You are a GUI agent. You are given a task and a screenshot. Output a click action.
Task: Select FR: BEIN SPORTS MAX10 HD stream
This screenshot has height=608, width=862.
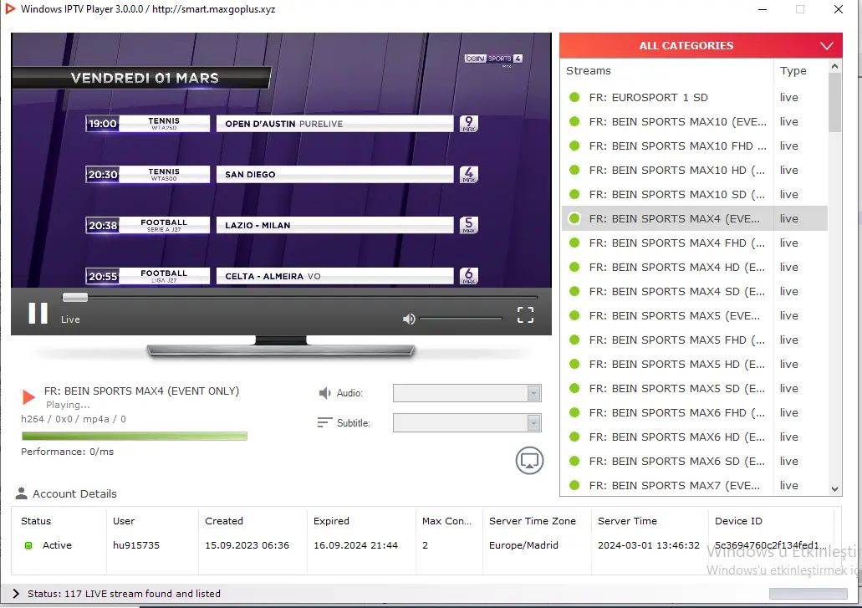coord(694,170)
